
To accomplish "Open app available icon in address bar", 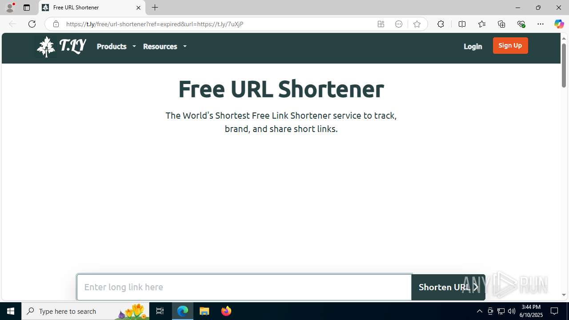I will point(381,24).
